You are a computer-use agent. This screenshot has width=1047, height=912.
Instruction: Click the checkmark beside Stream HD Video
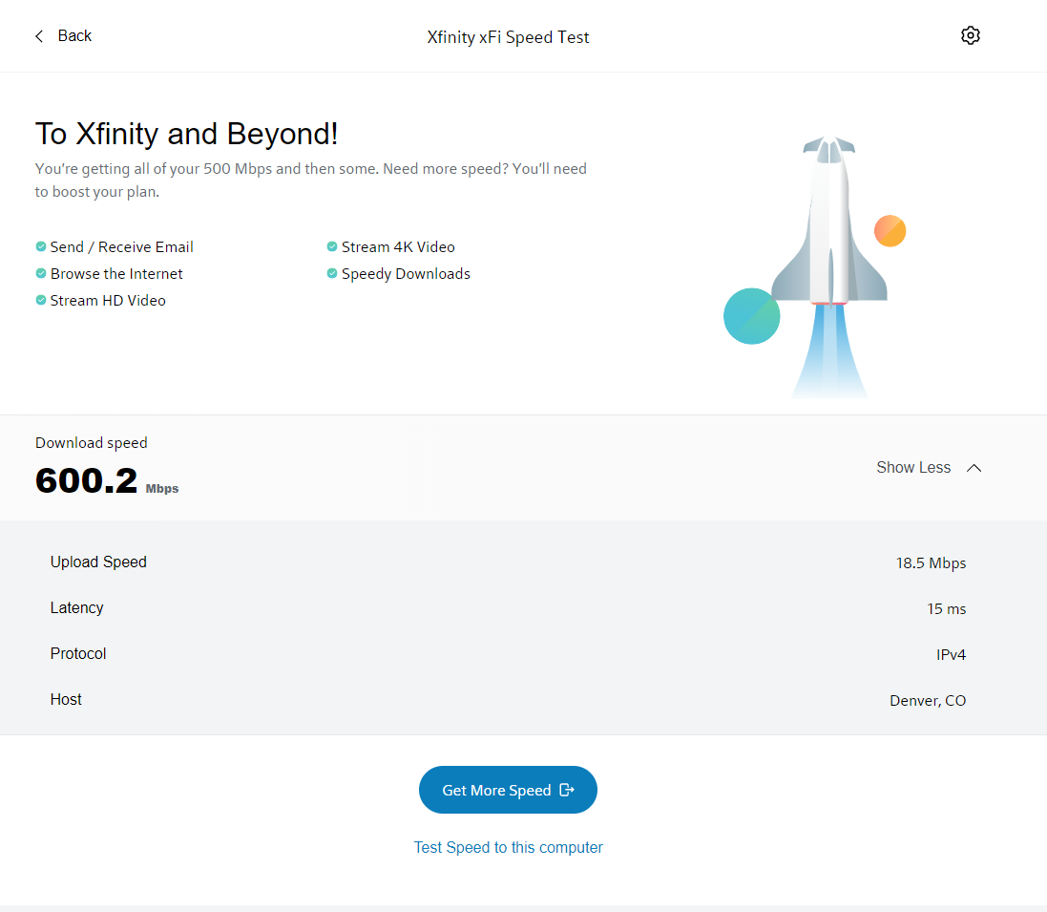coord(41,300)
